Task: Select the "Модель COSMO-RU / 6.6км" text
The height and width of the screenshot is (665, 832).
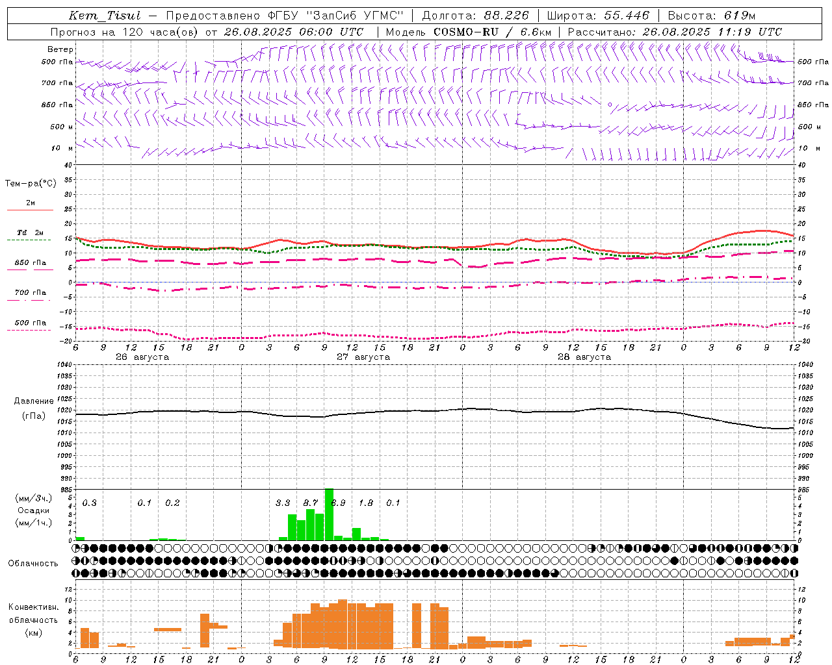Action: (468, 32)
